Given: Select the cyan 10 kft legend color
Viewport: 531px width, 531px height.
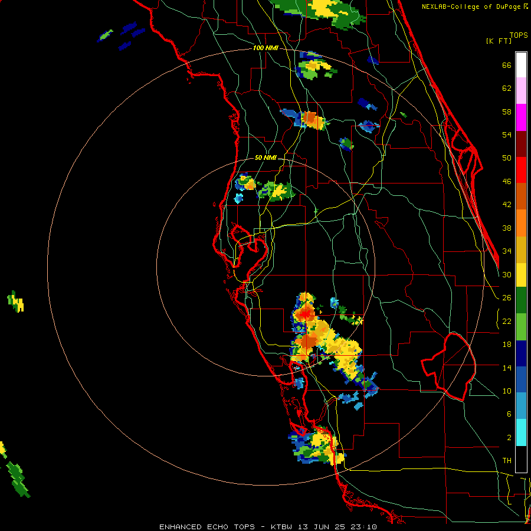Looking at the screenshot, I should [x=521, y=433].
